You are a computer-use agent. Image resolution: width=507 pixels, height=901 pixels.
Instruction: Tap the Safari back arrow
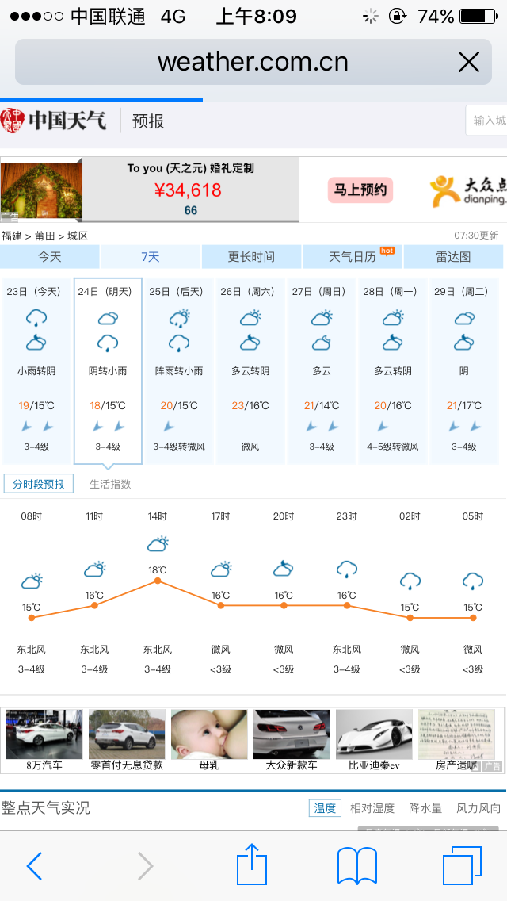pos(34,866)
